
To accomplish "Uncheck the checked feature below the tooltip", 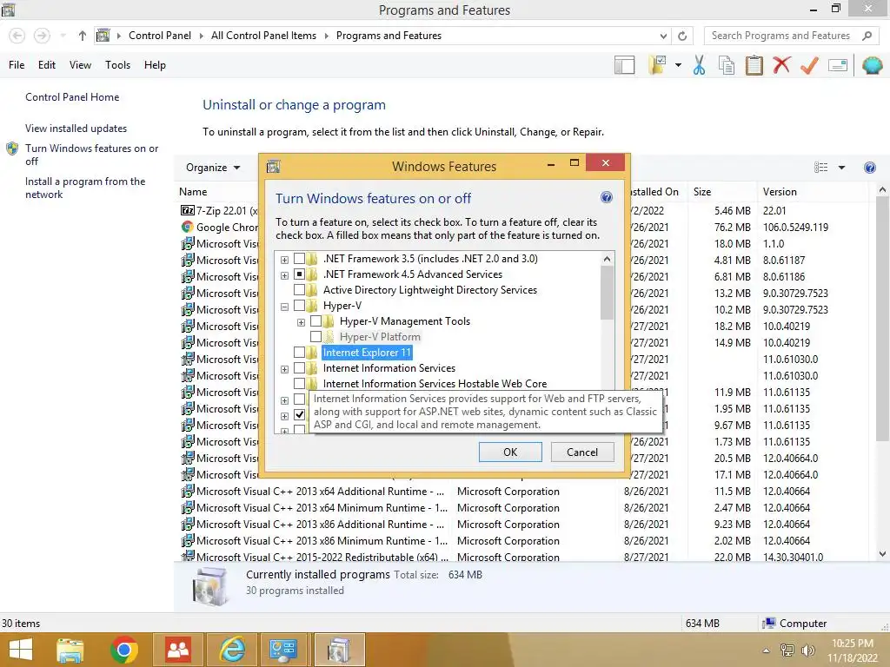I will click(299, 415).
